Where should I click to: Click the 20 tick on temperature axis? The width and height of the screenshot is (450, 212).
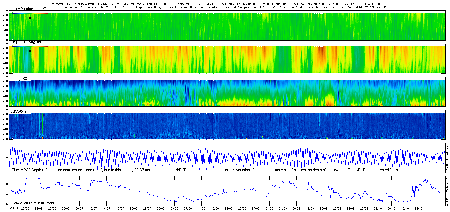(6, 184)
